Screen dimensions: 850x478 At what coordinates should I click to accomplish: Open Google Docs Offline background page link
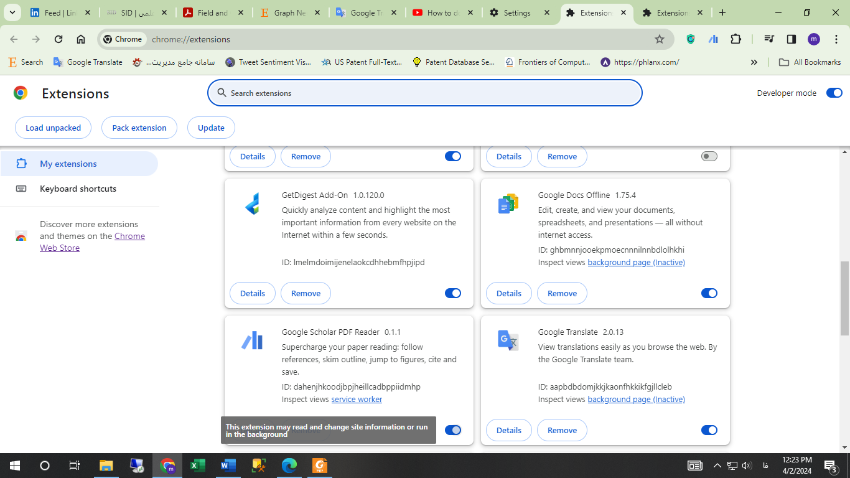[636, 263]
